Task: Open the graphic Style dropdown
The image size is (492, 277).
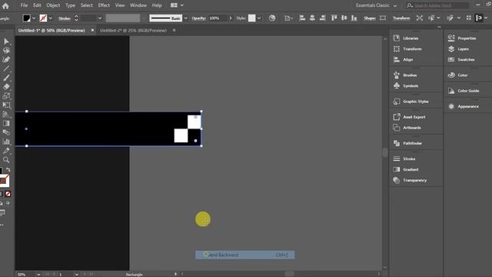Action: click(x=259, y=18)
